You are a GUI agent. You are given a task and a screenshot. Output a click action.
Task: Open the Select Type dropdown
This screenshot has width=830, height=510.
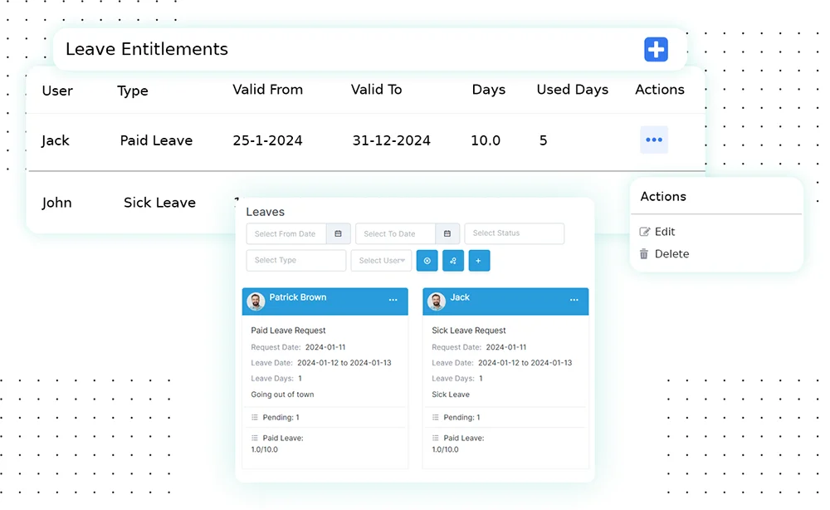pos(295,261)
